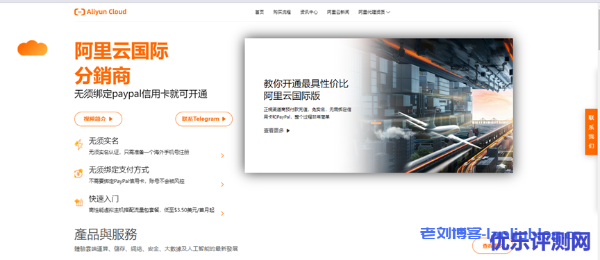600x260 pixels.
Task: Open the 首页 menu item
Action: pos(260,12)
